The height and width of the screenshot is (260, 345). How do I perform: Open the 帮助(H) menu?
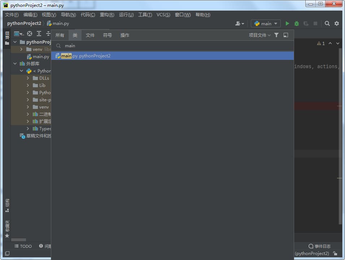coord(203,15)
